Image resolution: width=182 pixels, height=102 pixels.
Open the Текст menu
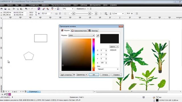75,5
